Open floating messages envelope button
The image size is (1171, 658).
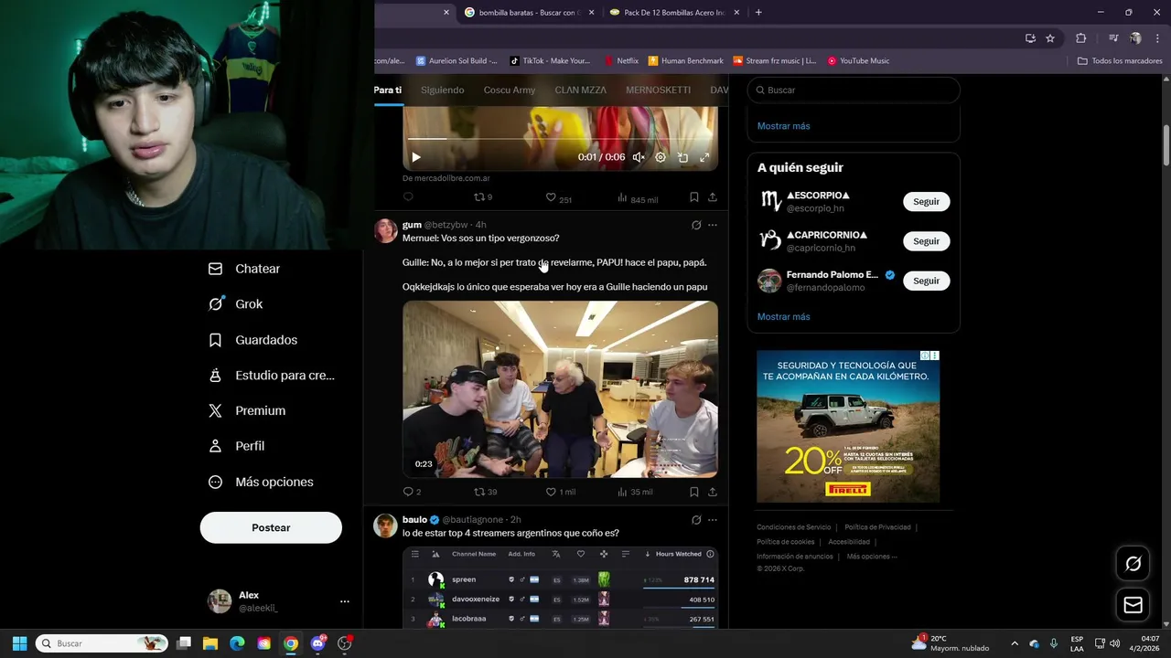(x=1133, y=605)
